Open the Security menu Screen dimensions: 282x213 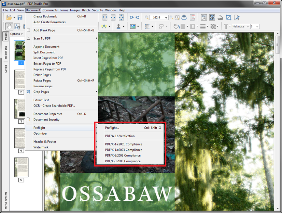[97, 10]
